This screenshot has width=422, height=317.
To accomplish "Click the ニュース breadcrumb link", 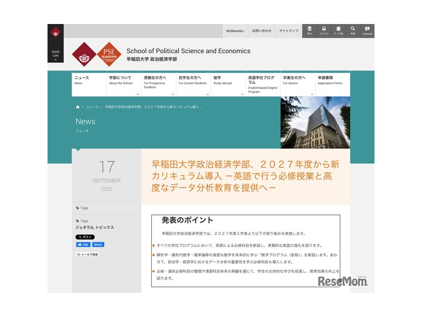I will [x=92, y=107].
